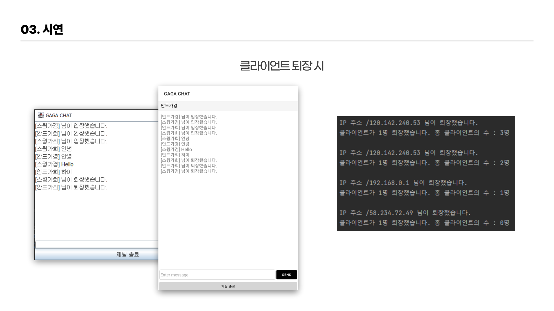Select the mobile chat app header bar
This screenshot has height=311, width=554.
(x=228, y=93)
